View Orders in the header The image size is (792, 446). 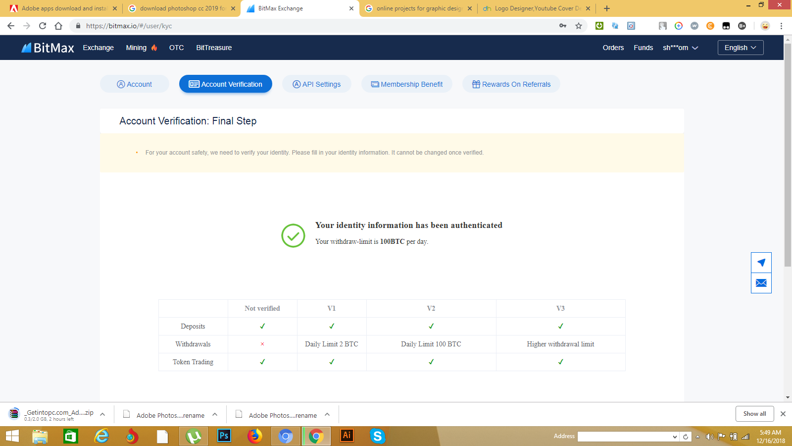point(613,48)
